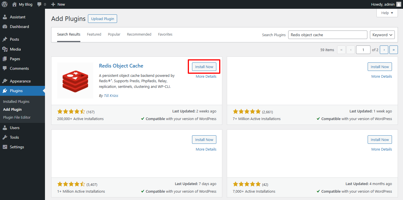Expand the Help panel
403x200 pixels.
tap(387, 13)
